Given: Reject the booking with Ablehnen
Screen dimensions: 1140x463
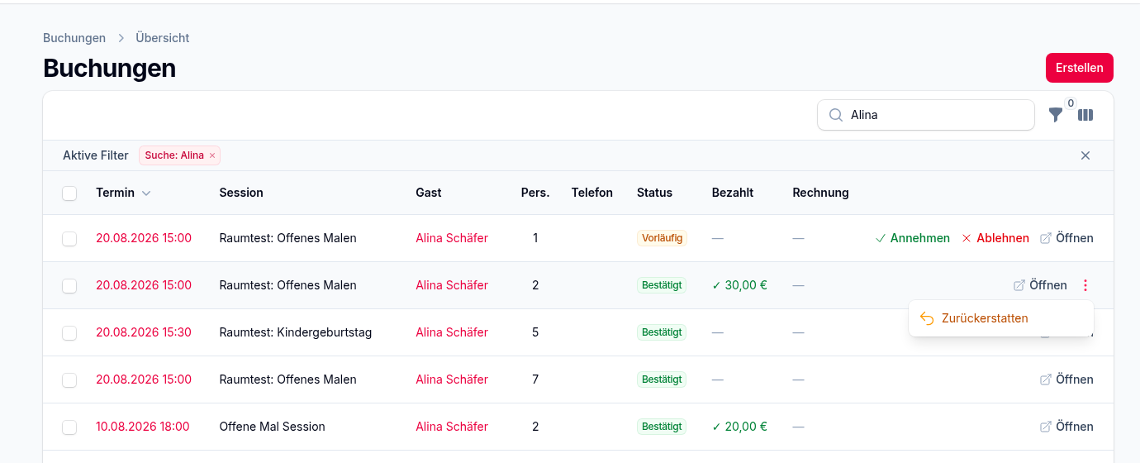Looking at the screenshot, I should [995, 238].
